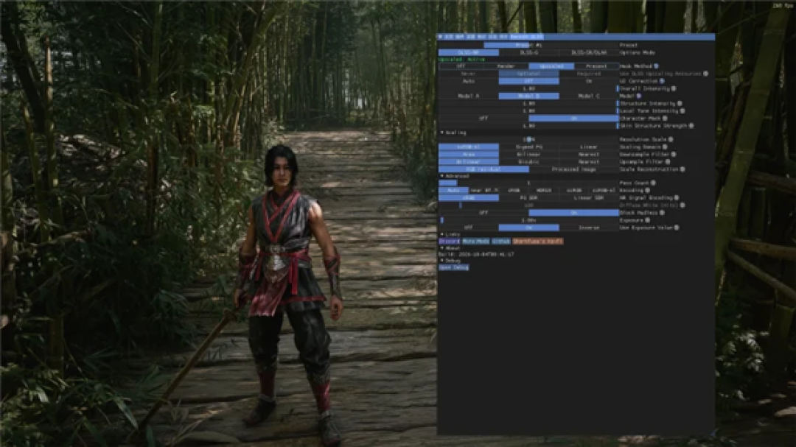Open help icon next to Scaling Domain
796x447 pixels.
click(665, 147)
